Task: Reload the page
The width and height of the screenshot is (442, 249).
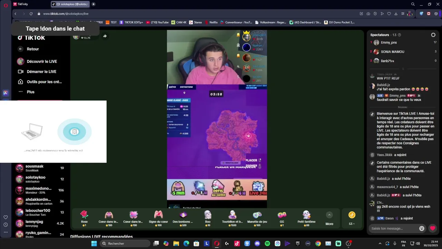Action: pyautogui.click(x=31, y=13)
